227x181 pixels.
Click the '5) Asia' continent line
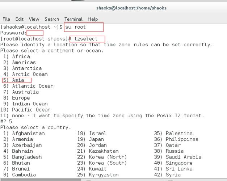coord(13,80)
